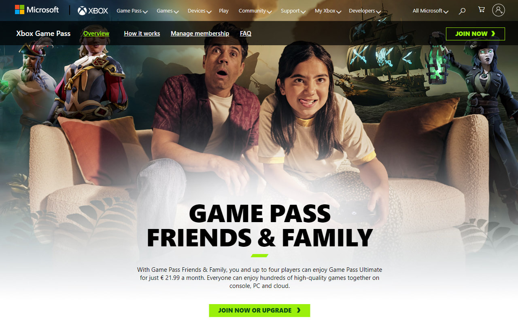This screenshot has width=518, height=336.
Task: Expand the Games dropdown menu
Action: (x=168, y=11)
